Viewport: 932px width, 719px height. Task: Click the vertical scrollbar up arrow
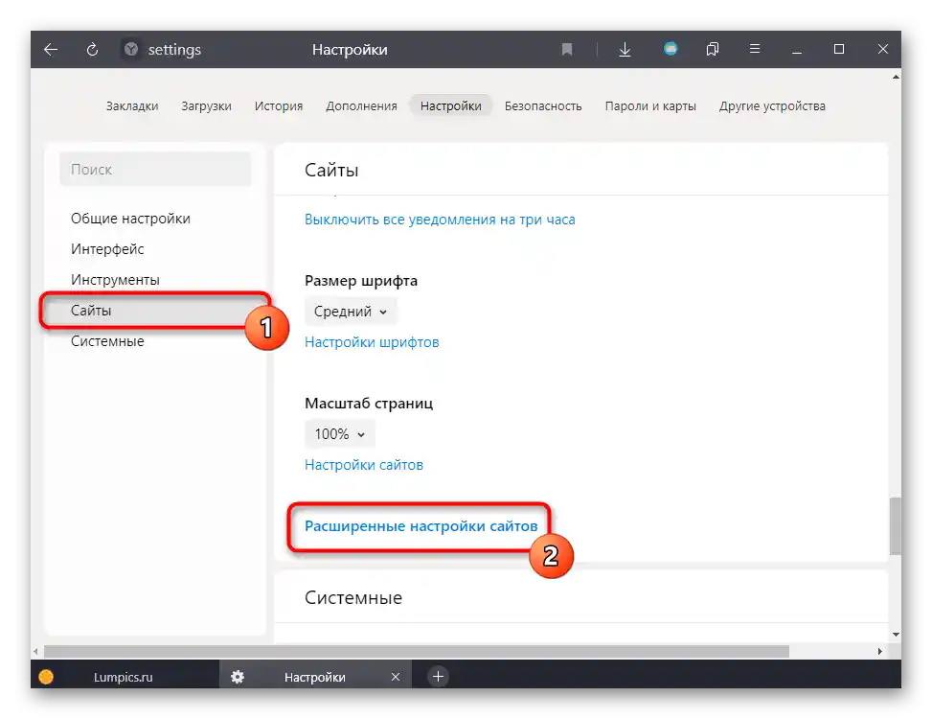896,77
